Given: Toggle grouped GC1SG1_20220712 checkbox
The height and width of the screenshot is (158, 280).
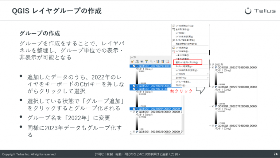Looking at the screenshot, I should click(x=213, y=106).
